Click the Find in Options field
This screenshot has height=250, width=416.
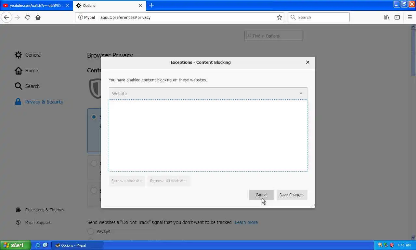pos(273,36)
